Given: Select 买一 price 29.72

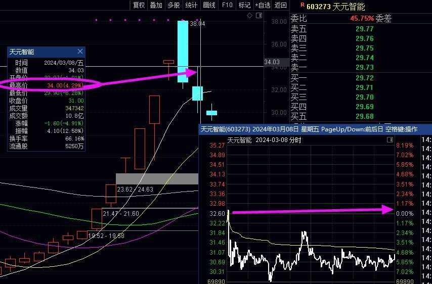Looking at the screenshot, I should click(x=365, y=78).
